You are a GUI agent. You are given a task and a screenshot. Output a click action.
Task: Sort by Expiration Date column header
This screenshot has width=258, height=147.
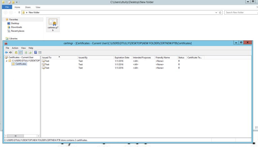tap(122, 58)
